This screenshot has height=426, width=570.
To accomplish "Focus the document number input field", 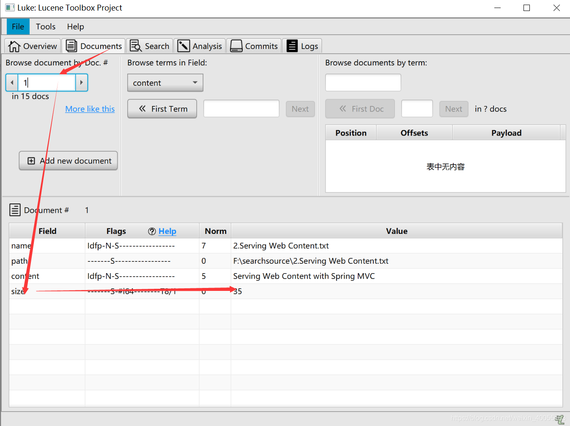I will pos(47,82).
